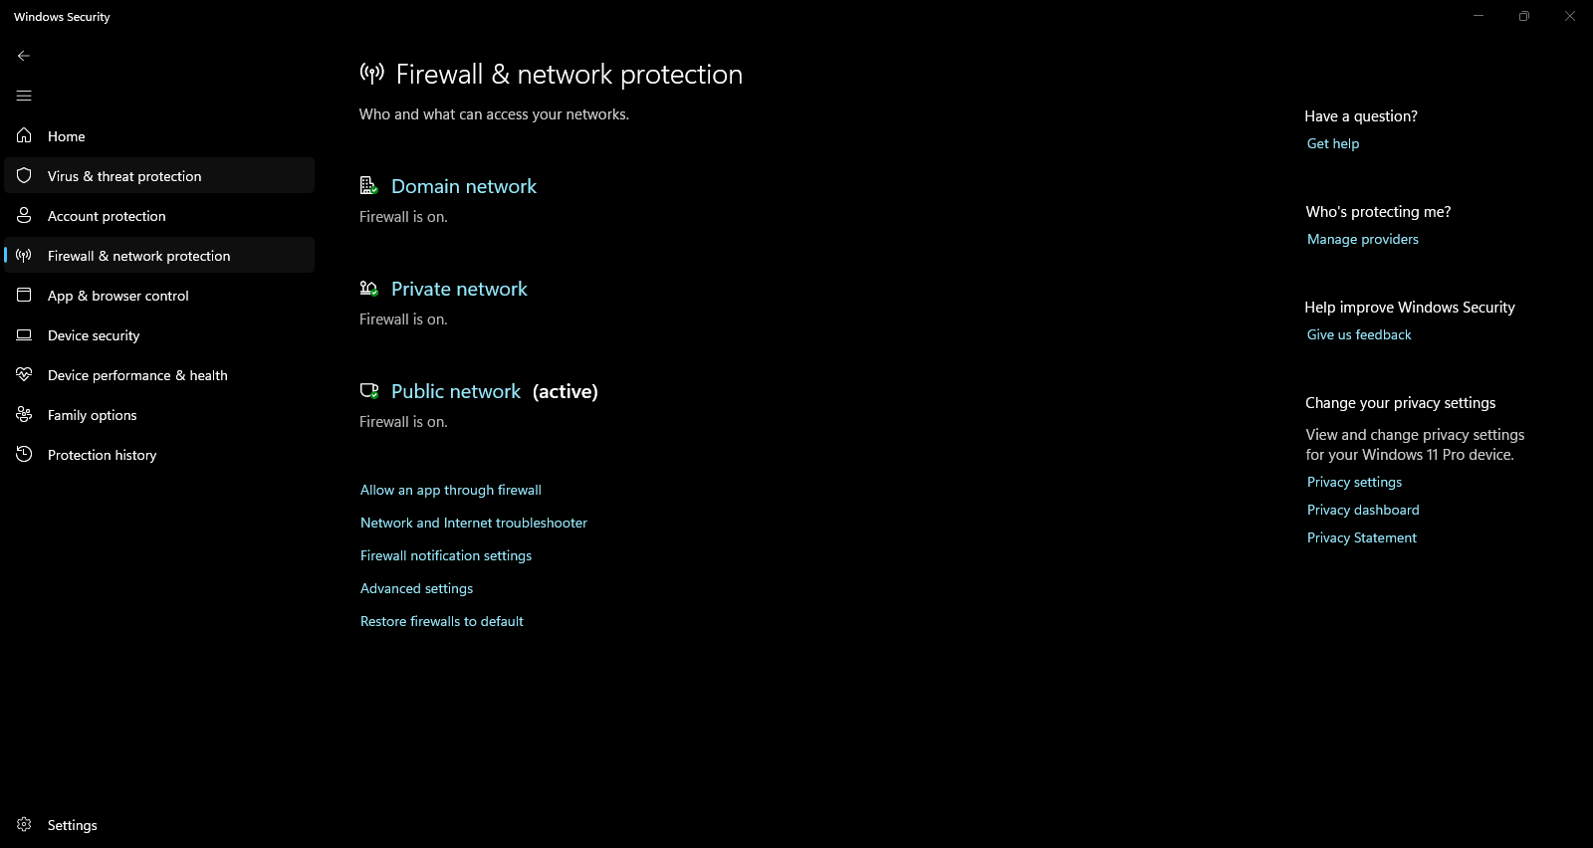Select the App & browser control icon
The image size is (1593, 848).
(24, 295)
